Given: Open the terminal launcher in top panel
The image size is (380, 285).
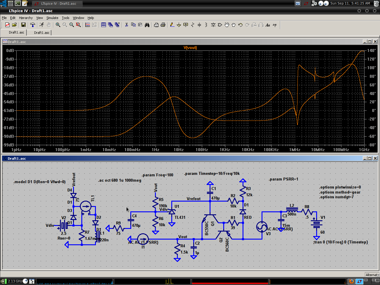Looking at the screenshot, I should [x=18, y=4].
